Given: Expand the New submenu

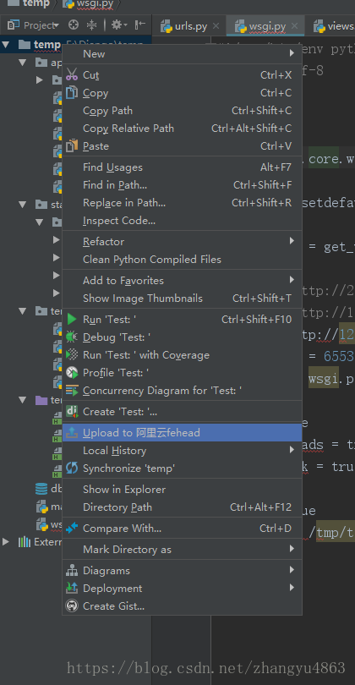Looking at the screenshot, I should 183,54.
